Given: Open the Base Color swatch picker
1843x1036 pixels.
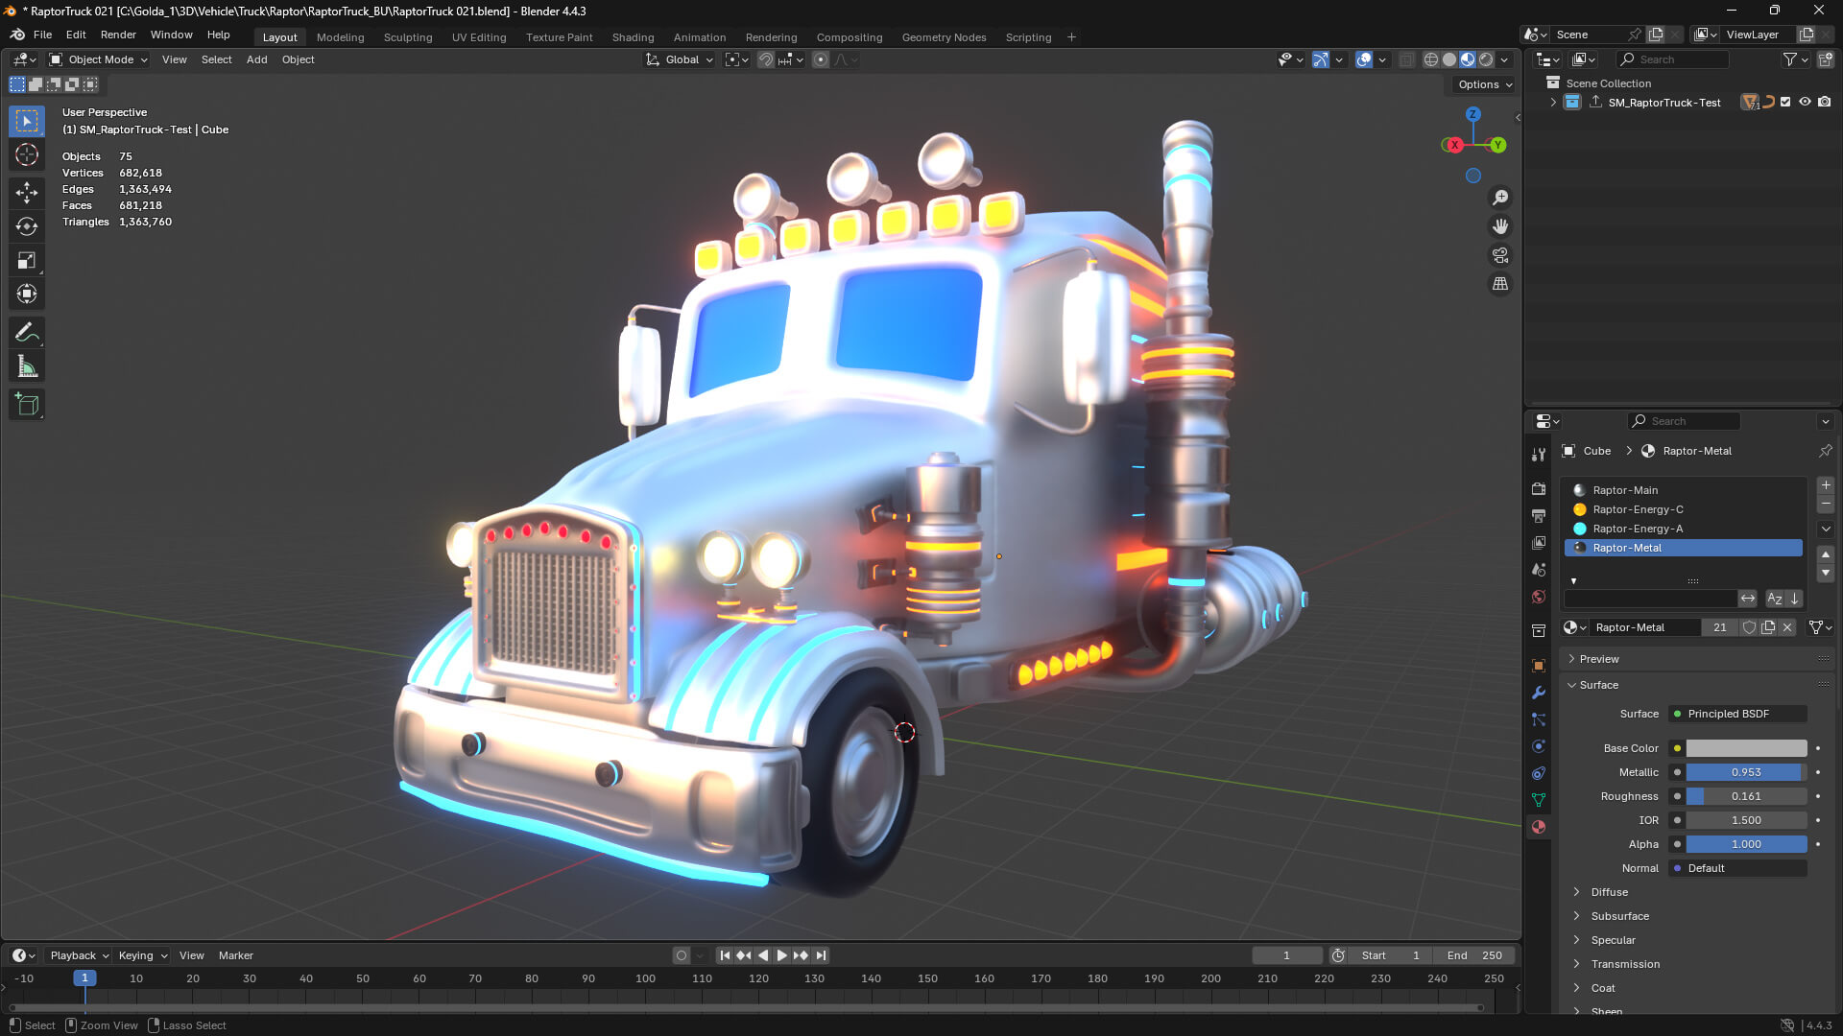Looking at the screenshot, I should click(1744, 748).
